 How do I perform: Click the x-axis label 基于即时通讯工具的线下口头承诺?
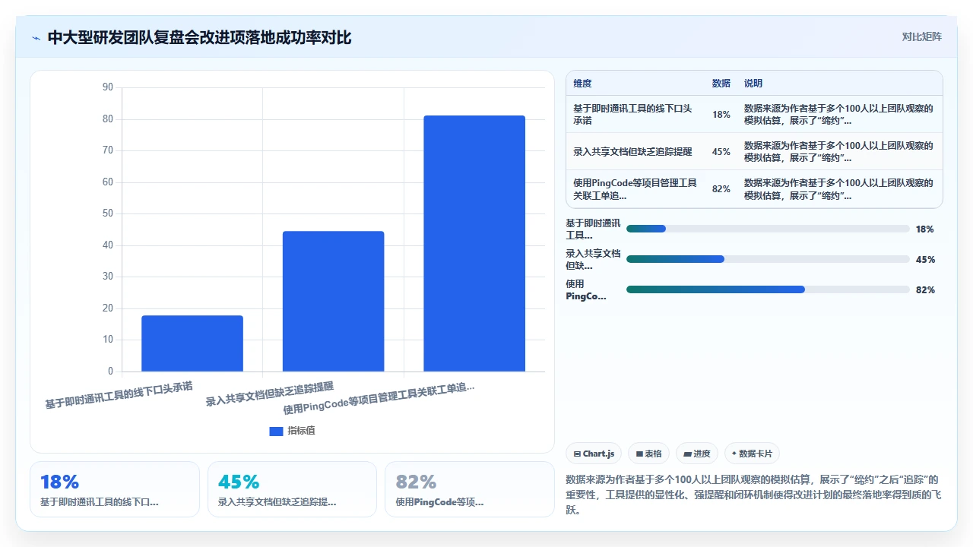[119, 394]
